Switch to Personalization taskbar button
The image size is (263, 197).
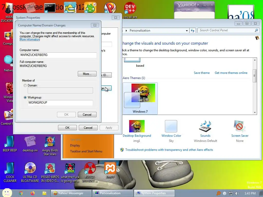click(113, 193)
